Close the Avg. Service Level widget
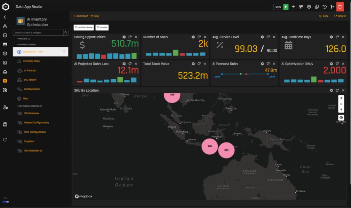Screen dimensions: 351x208 (x=274, y=37)
